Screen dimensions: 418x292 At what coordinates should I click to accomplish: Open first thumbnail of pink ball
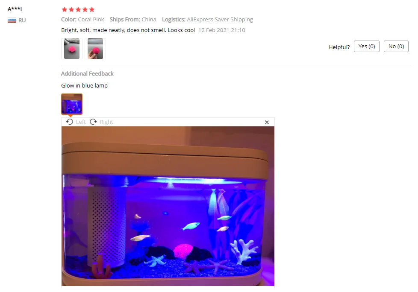72,48
